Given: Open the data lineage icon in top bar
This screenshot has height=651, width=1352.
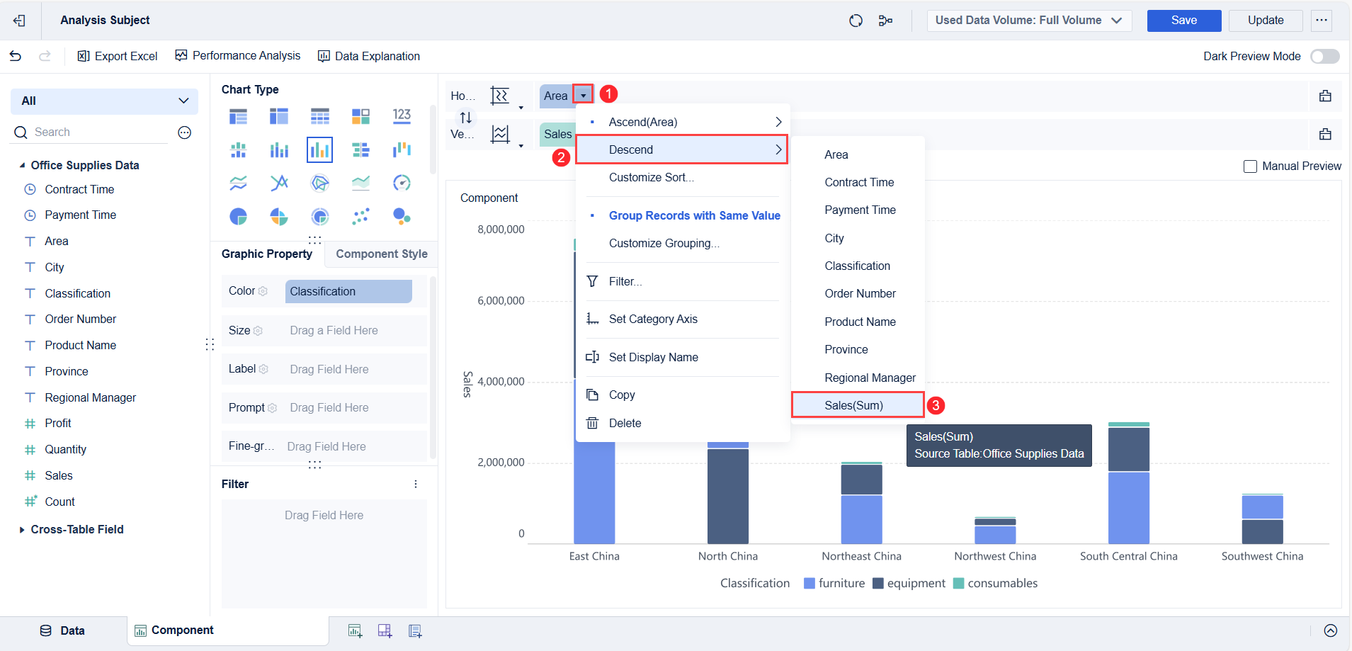Looking at the screenshot, I should pyautogui.click(x=885, y=21).
